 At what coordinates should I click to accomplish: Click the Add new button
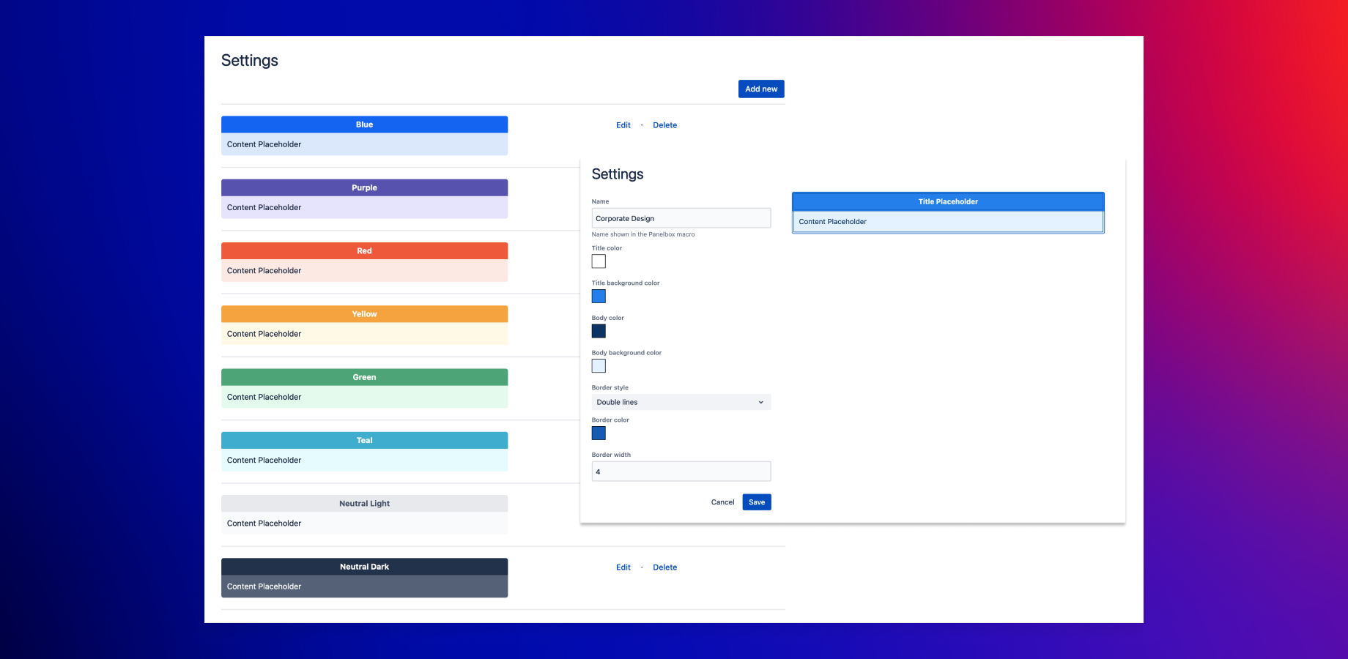tap(760, 89)
